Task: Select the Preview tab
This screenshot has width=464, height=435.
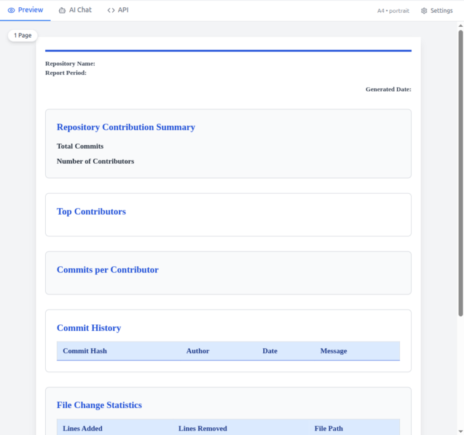Action: (25, 10)
